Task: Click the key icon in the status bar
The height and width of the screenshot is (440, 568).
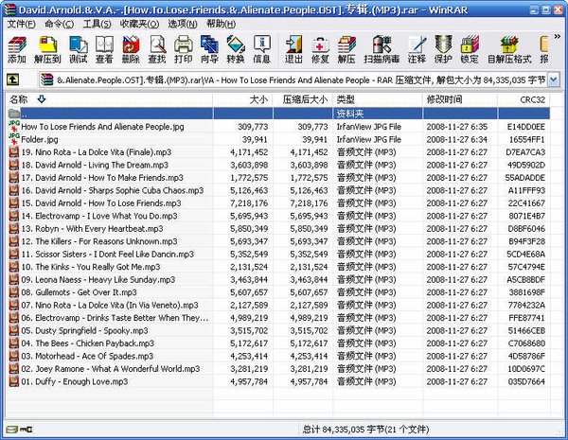Action: 27,430
